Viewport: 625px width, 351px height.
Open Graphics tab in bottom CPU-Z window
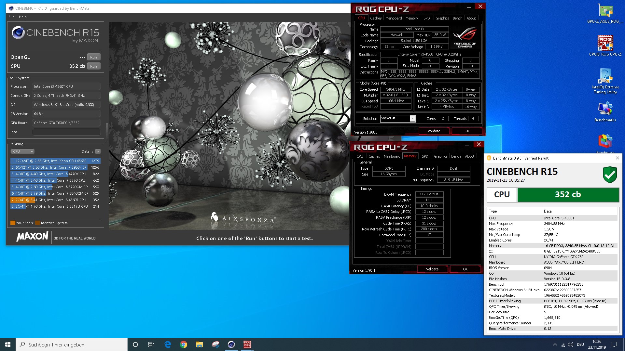coord(440,156)
